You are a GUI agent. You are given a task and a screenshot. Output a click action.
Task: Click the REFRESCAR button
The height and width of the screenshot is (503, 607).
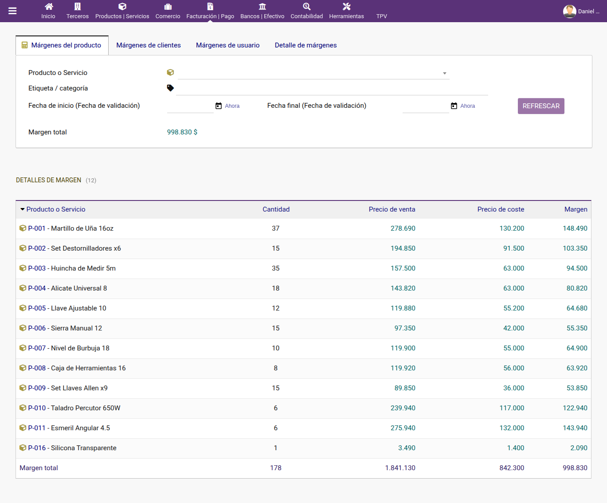tap(541, 106)
